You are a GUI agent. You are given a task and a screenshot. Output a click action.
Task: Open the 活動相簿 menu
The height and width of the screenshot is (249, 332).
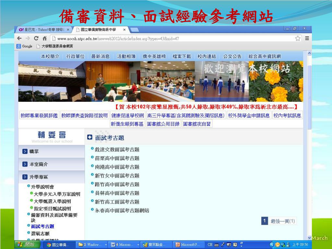coord(126,56)
